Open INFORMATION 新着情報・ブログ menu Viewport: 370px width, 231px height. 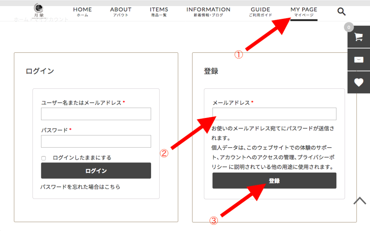[x=208, y=12]
